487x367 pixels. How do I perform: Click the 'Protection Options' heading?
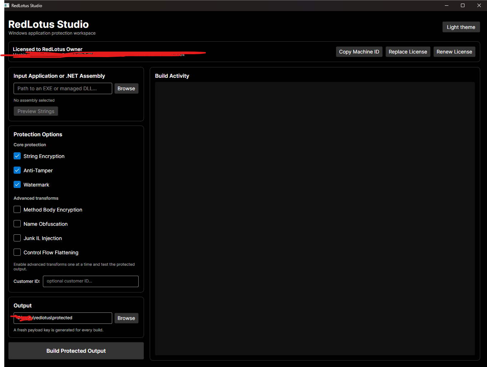pyautogui.click(x=38, y=134)
